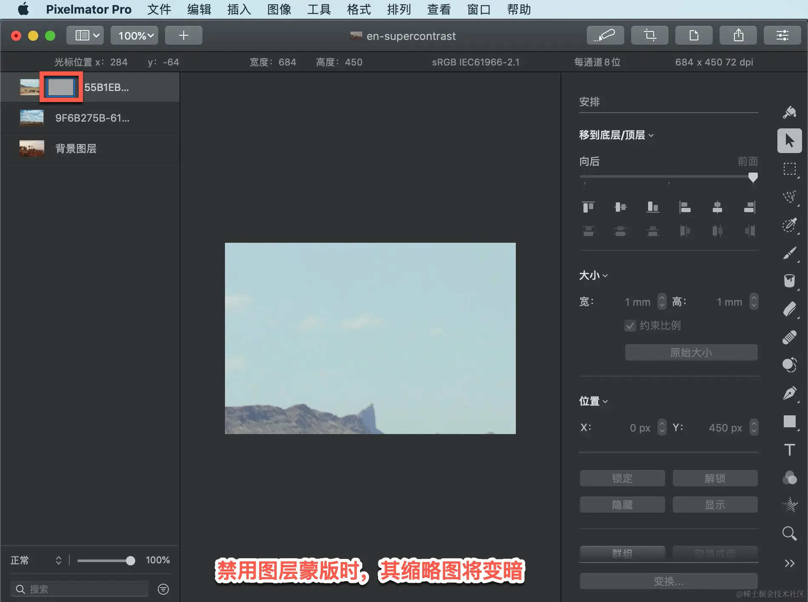Open the Pixelmator Pro app menu
The height and width of the screenshot is (602, 808).
88,9
